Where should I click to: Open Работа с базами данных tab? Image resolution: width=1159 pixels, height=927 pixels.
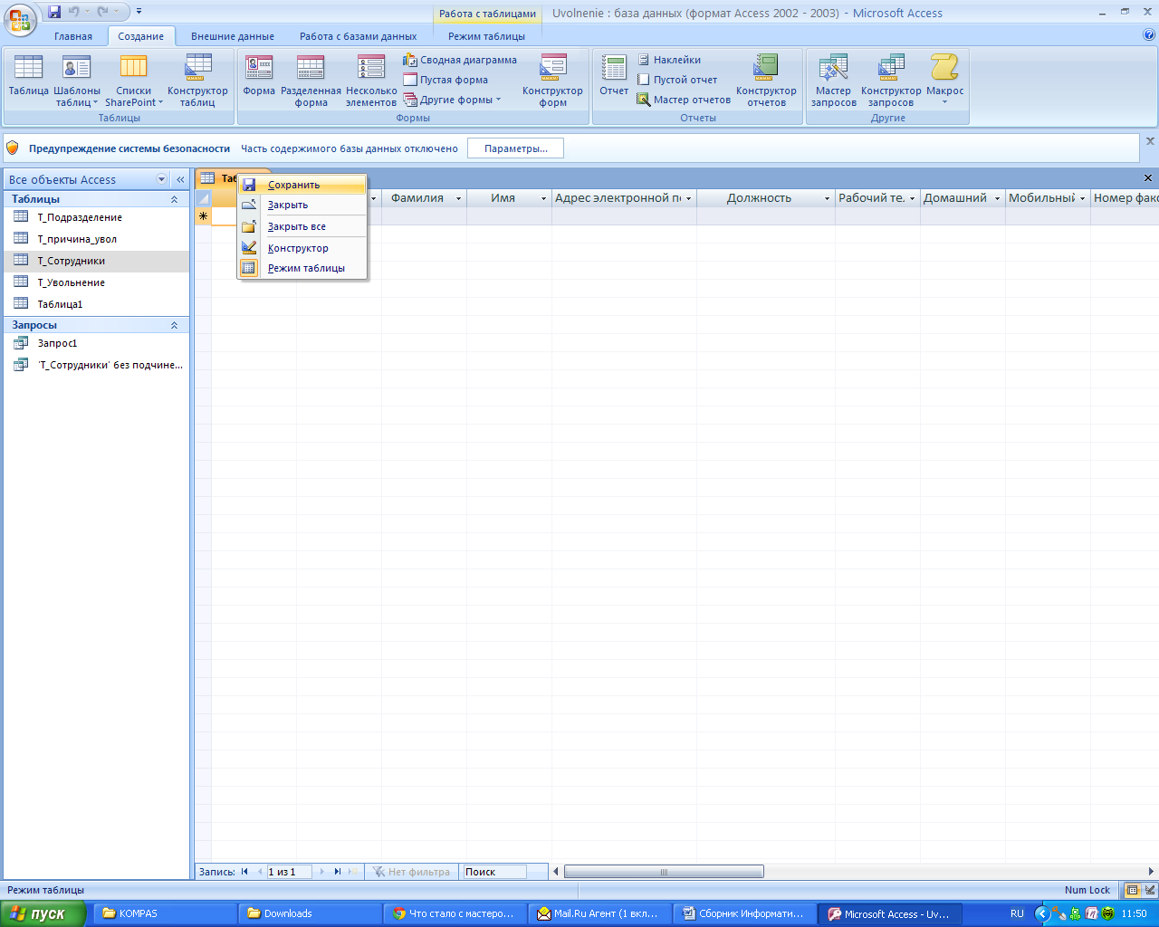pyautogui.click(x=359, y=36)
